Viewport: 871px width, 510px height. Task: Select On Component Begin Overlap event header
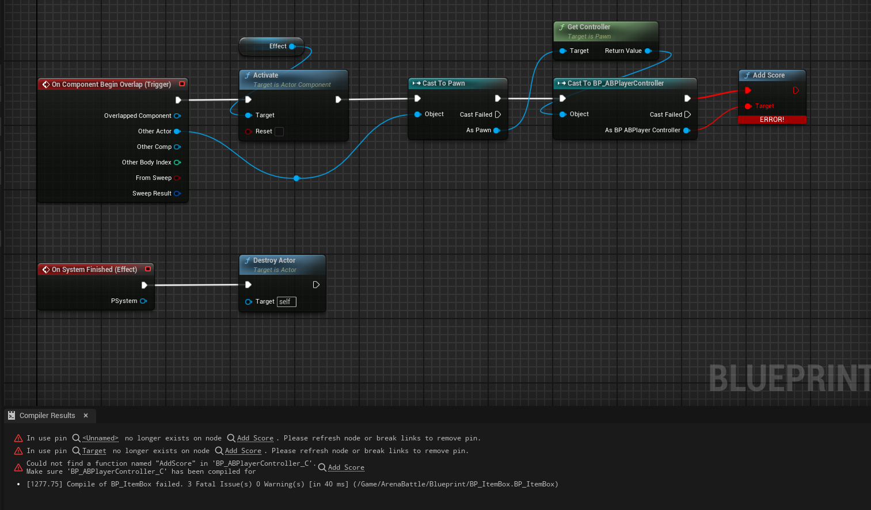[x=113, y=84]
